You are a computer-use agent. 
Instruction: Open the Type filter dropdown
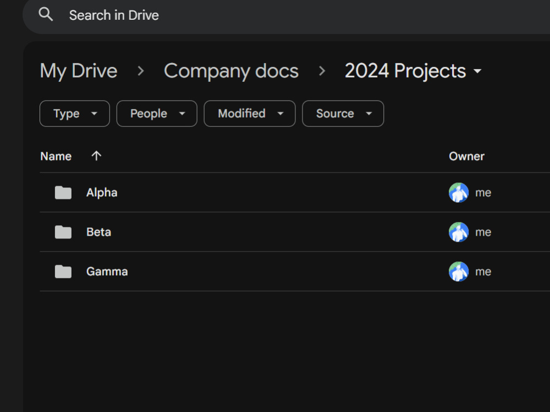coord(75,114)
